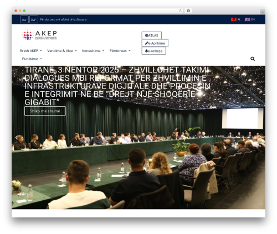Expand the Publikime menu chevron
Screen dimensions: 277x234
40,59
